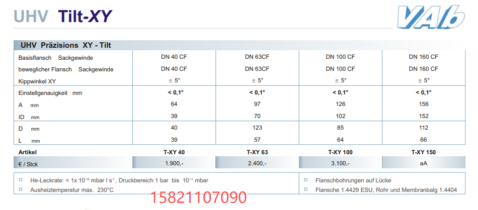Click the 2.400,- price cell
Image resolution: width=478 pixels, height=210 pixels.
pos(257,163)
